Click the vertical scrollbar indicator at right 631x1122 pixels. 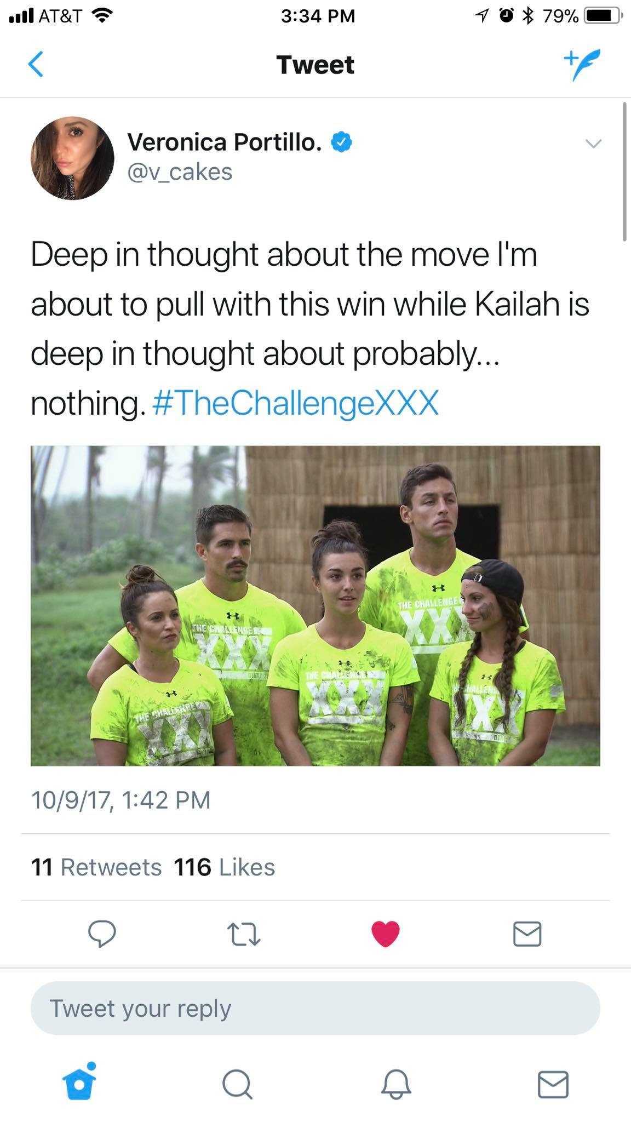tap(624, 171)
